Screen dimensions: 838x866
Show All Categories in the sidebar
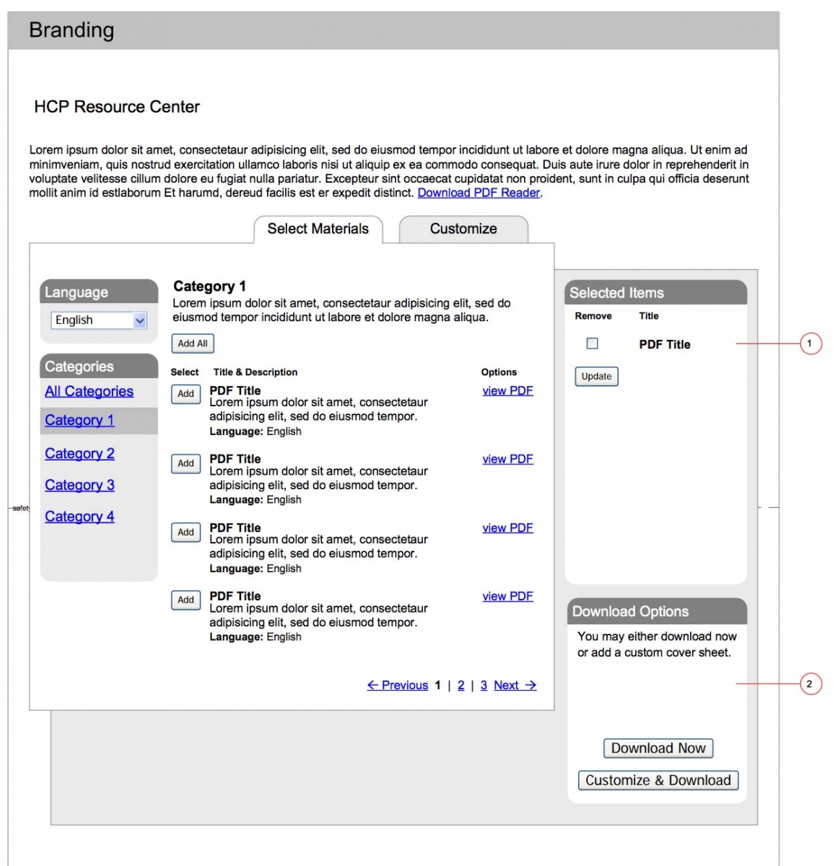(x=89, y=391)
